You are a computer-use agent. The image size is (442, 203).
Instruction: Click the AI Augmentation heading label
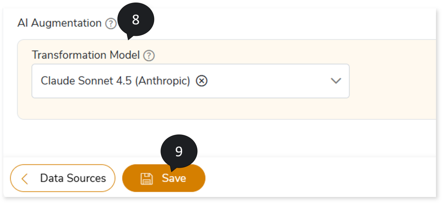point(59,23)
